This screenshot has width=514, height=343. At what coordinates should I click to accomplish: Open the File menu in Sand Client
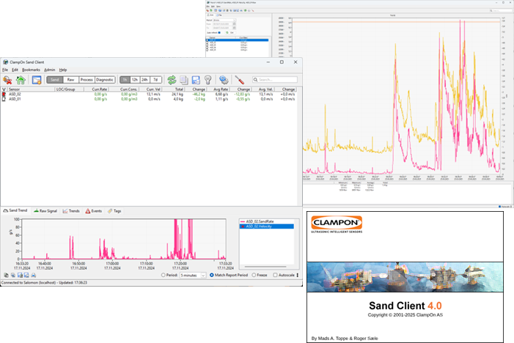coord(5,70)
